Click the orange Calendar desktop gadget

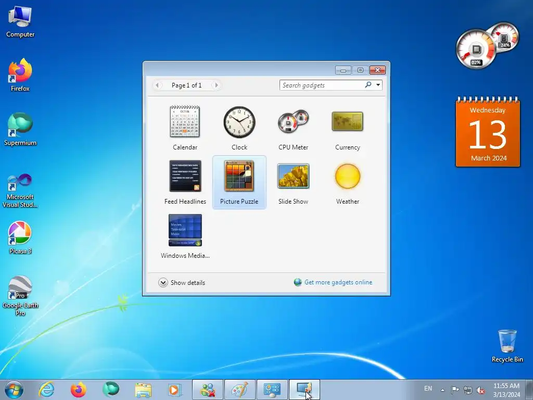488,132
